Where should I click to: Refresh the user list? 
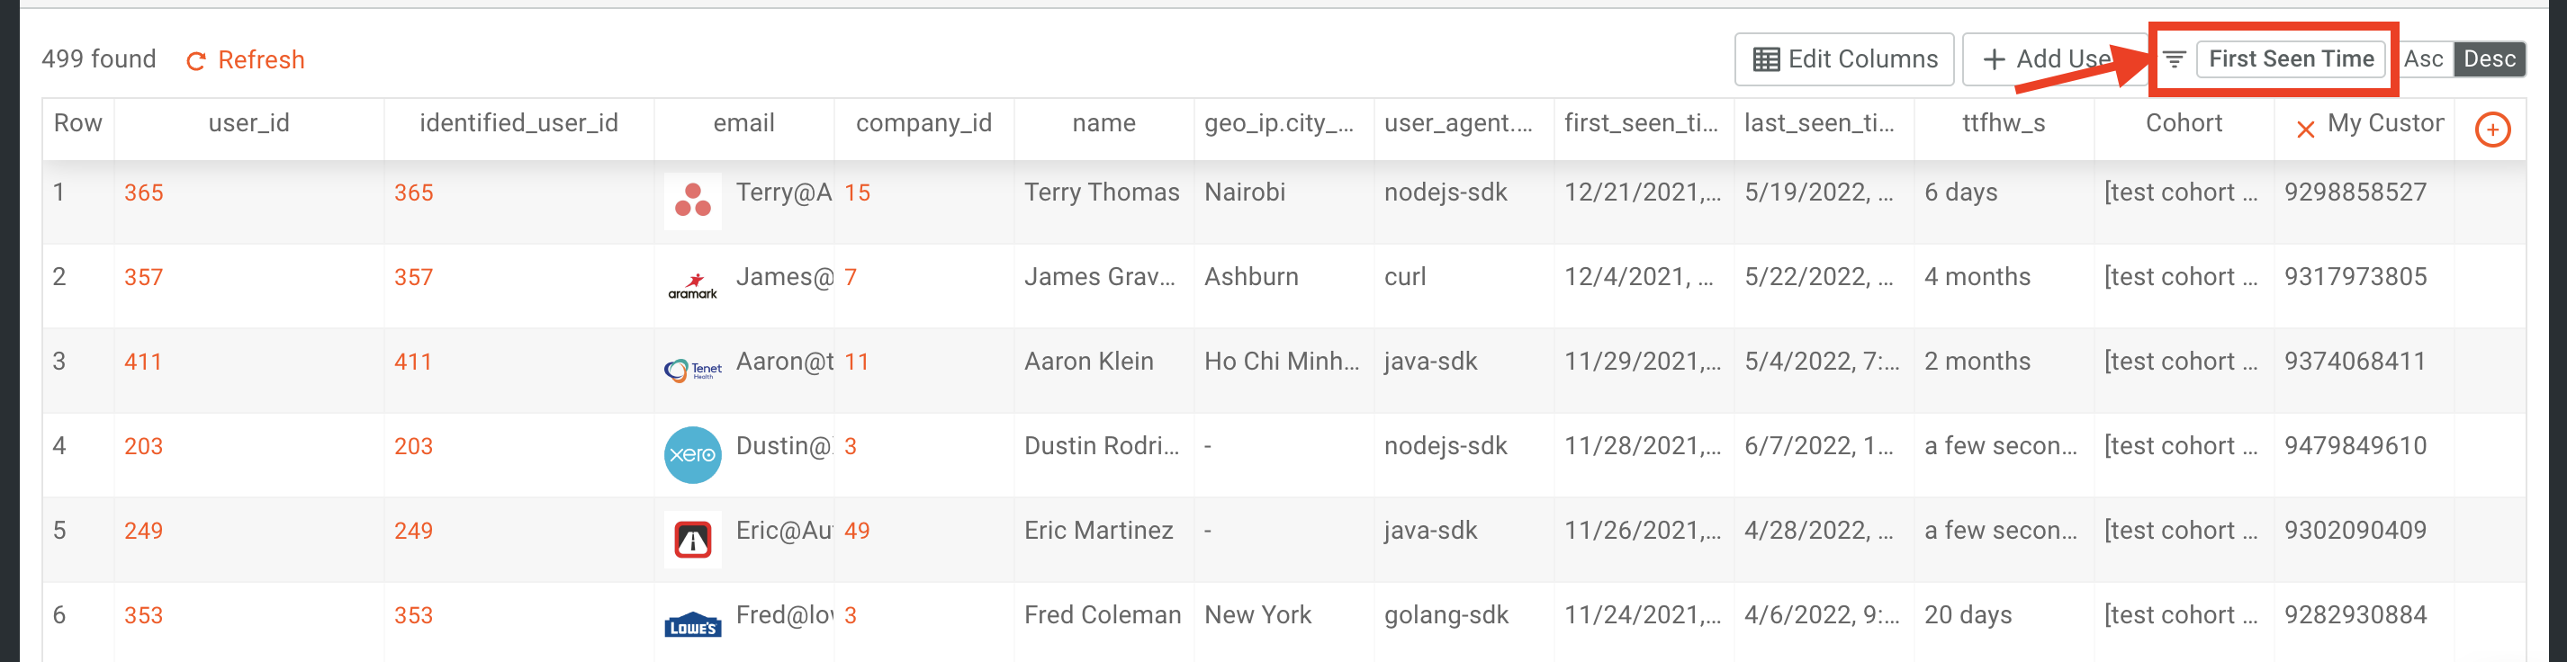[x=245, y=61]
